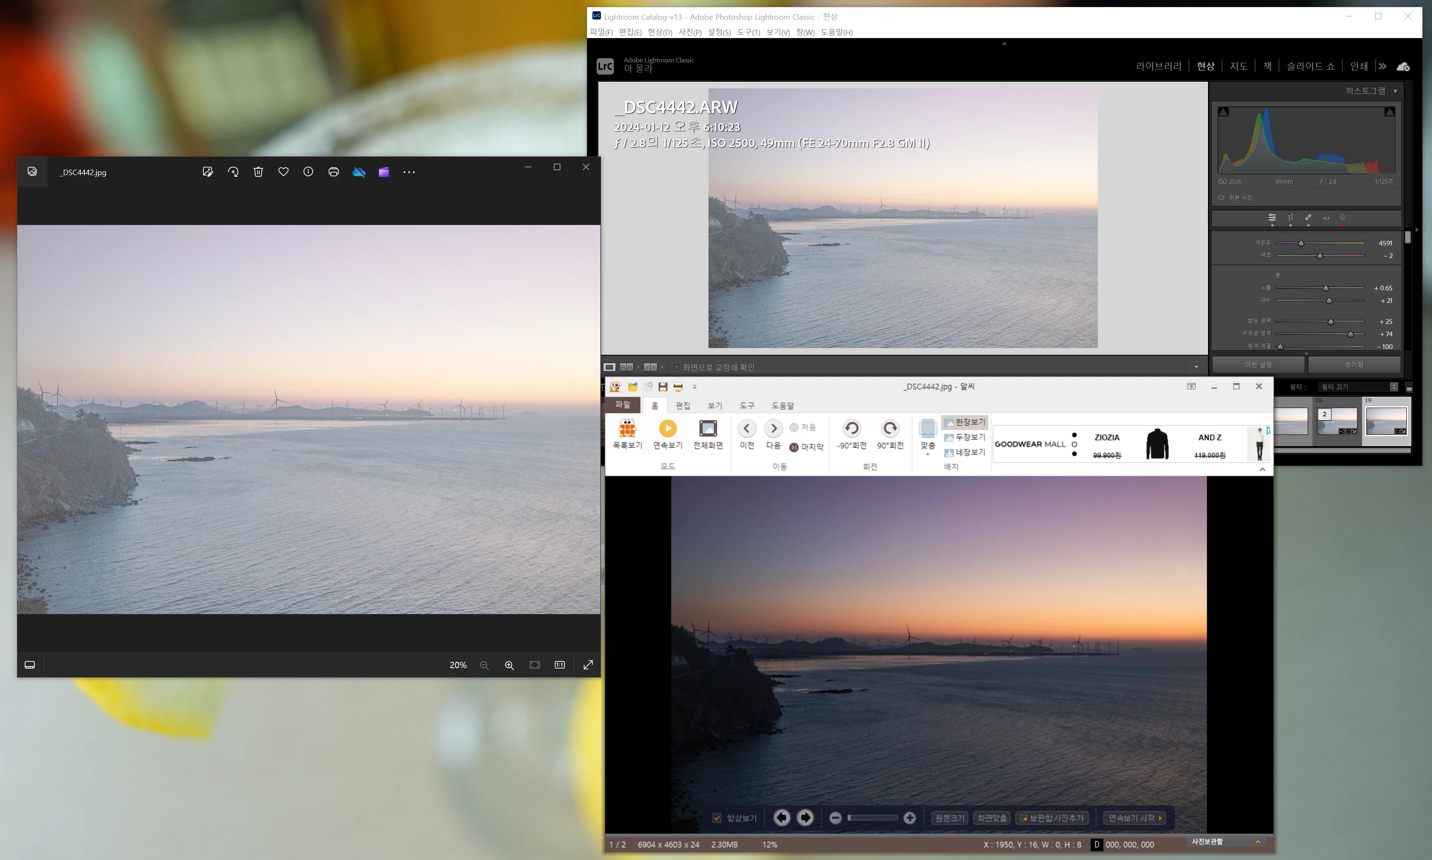1432x860 pixels.
Task: Click the 초기화 reset button
Action: click(x=1354, y=364)
